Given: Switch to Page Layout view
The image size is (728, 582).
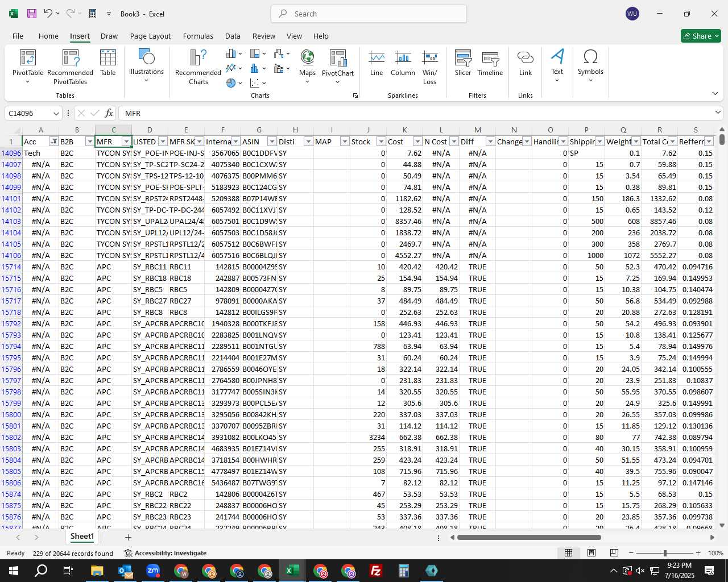Looking at the screenshot, I should 591,553.
